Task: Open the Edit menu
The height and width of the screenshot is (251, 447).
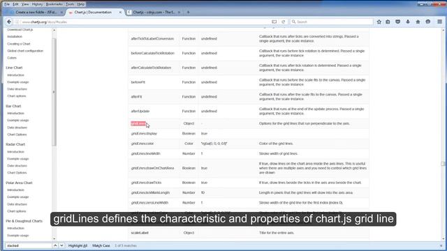Action: click(15, 4)
